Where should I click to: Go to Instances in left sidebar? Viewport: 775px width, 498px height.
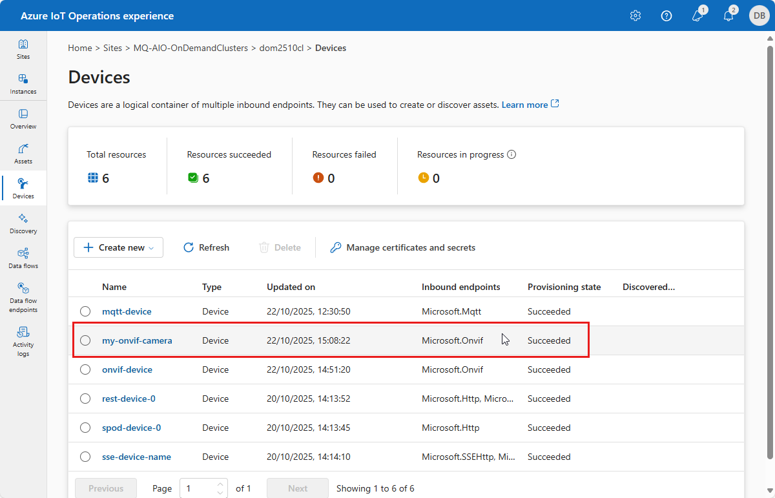tap(23, 84)
